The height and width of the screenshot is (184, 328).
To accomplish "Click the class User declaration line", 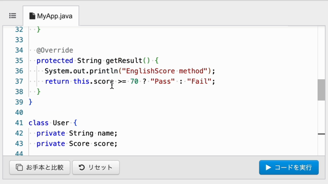I will point(53,123).
